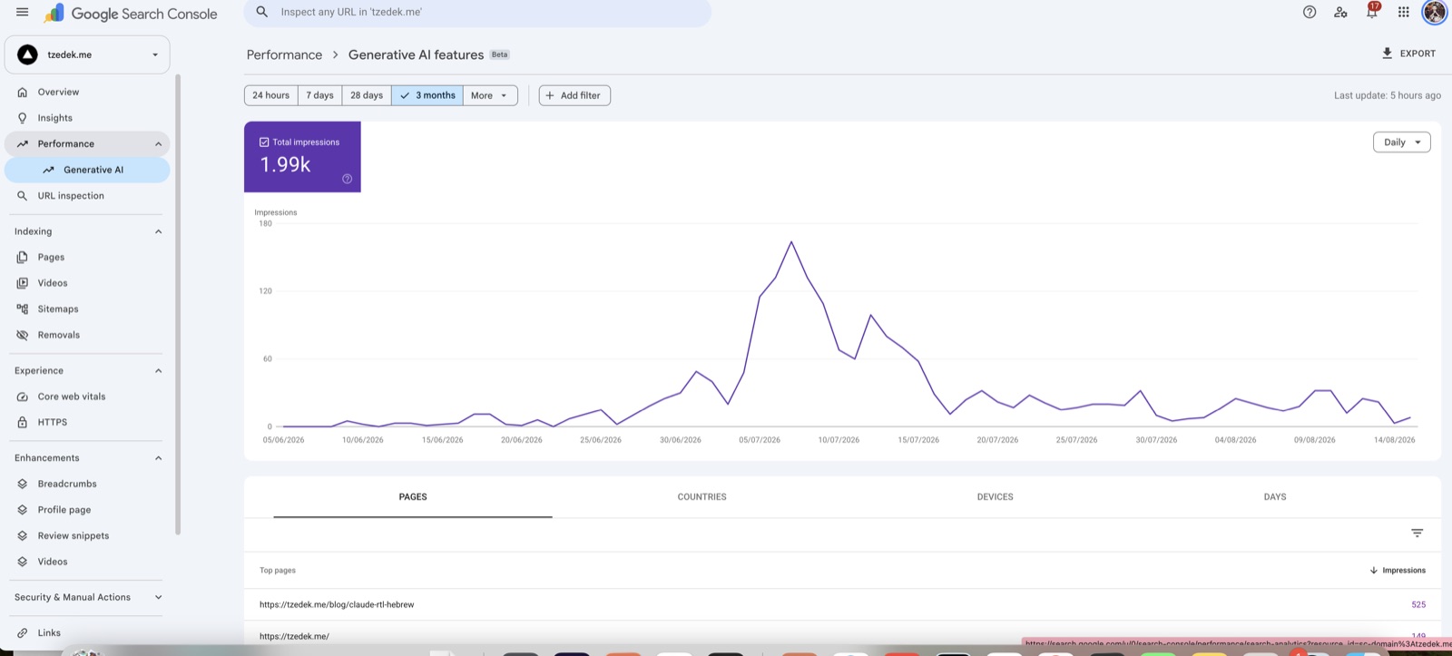Select the 7 days date range
Screen dimensions: 1452x656
(319, 95)
